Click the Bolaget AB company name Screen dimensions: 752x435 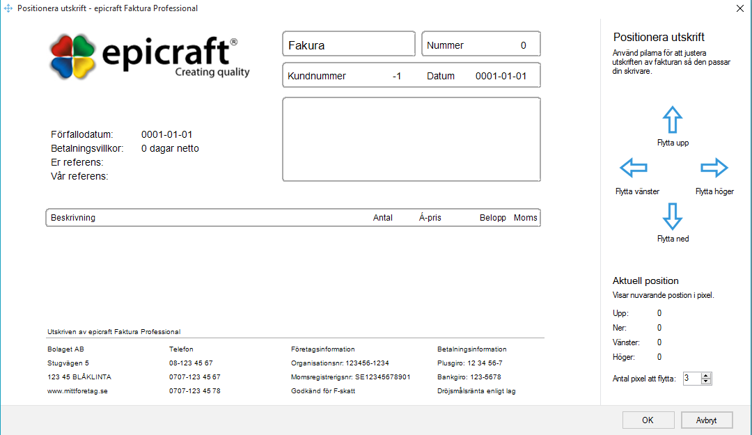coord(65,349)
